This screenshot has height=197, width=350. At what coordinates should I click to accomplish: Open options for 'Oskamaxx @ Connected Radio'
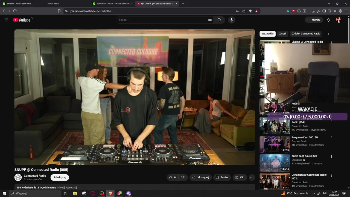[331, 175]
